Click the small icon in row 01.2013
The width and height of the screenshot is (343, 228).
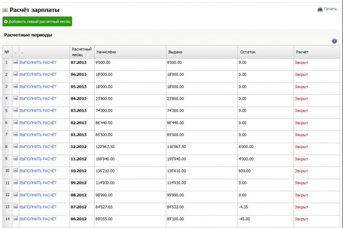click(x=15, y=135)
